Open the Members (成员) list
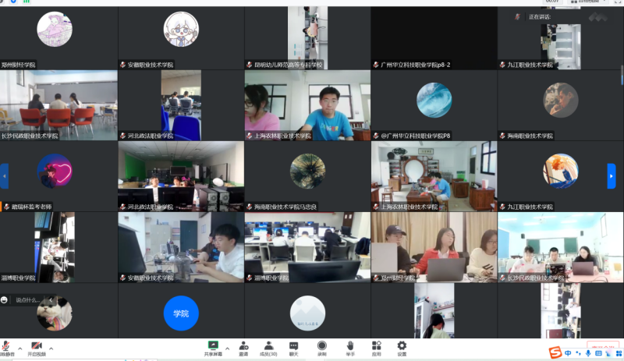Screen dimensions: 624x361 pyautogui.click(x=268, y=346)
